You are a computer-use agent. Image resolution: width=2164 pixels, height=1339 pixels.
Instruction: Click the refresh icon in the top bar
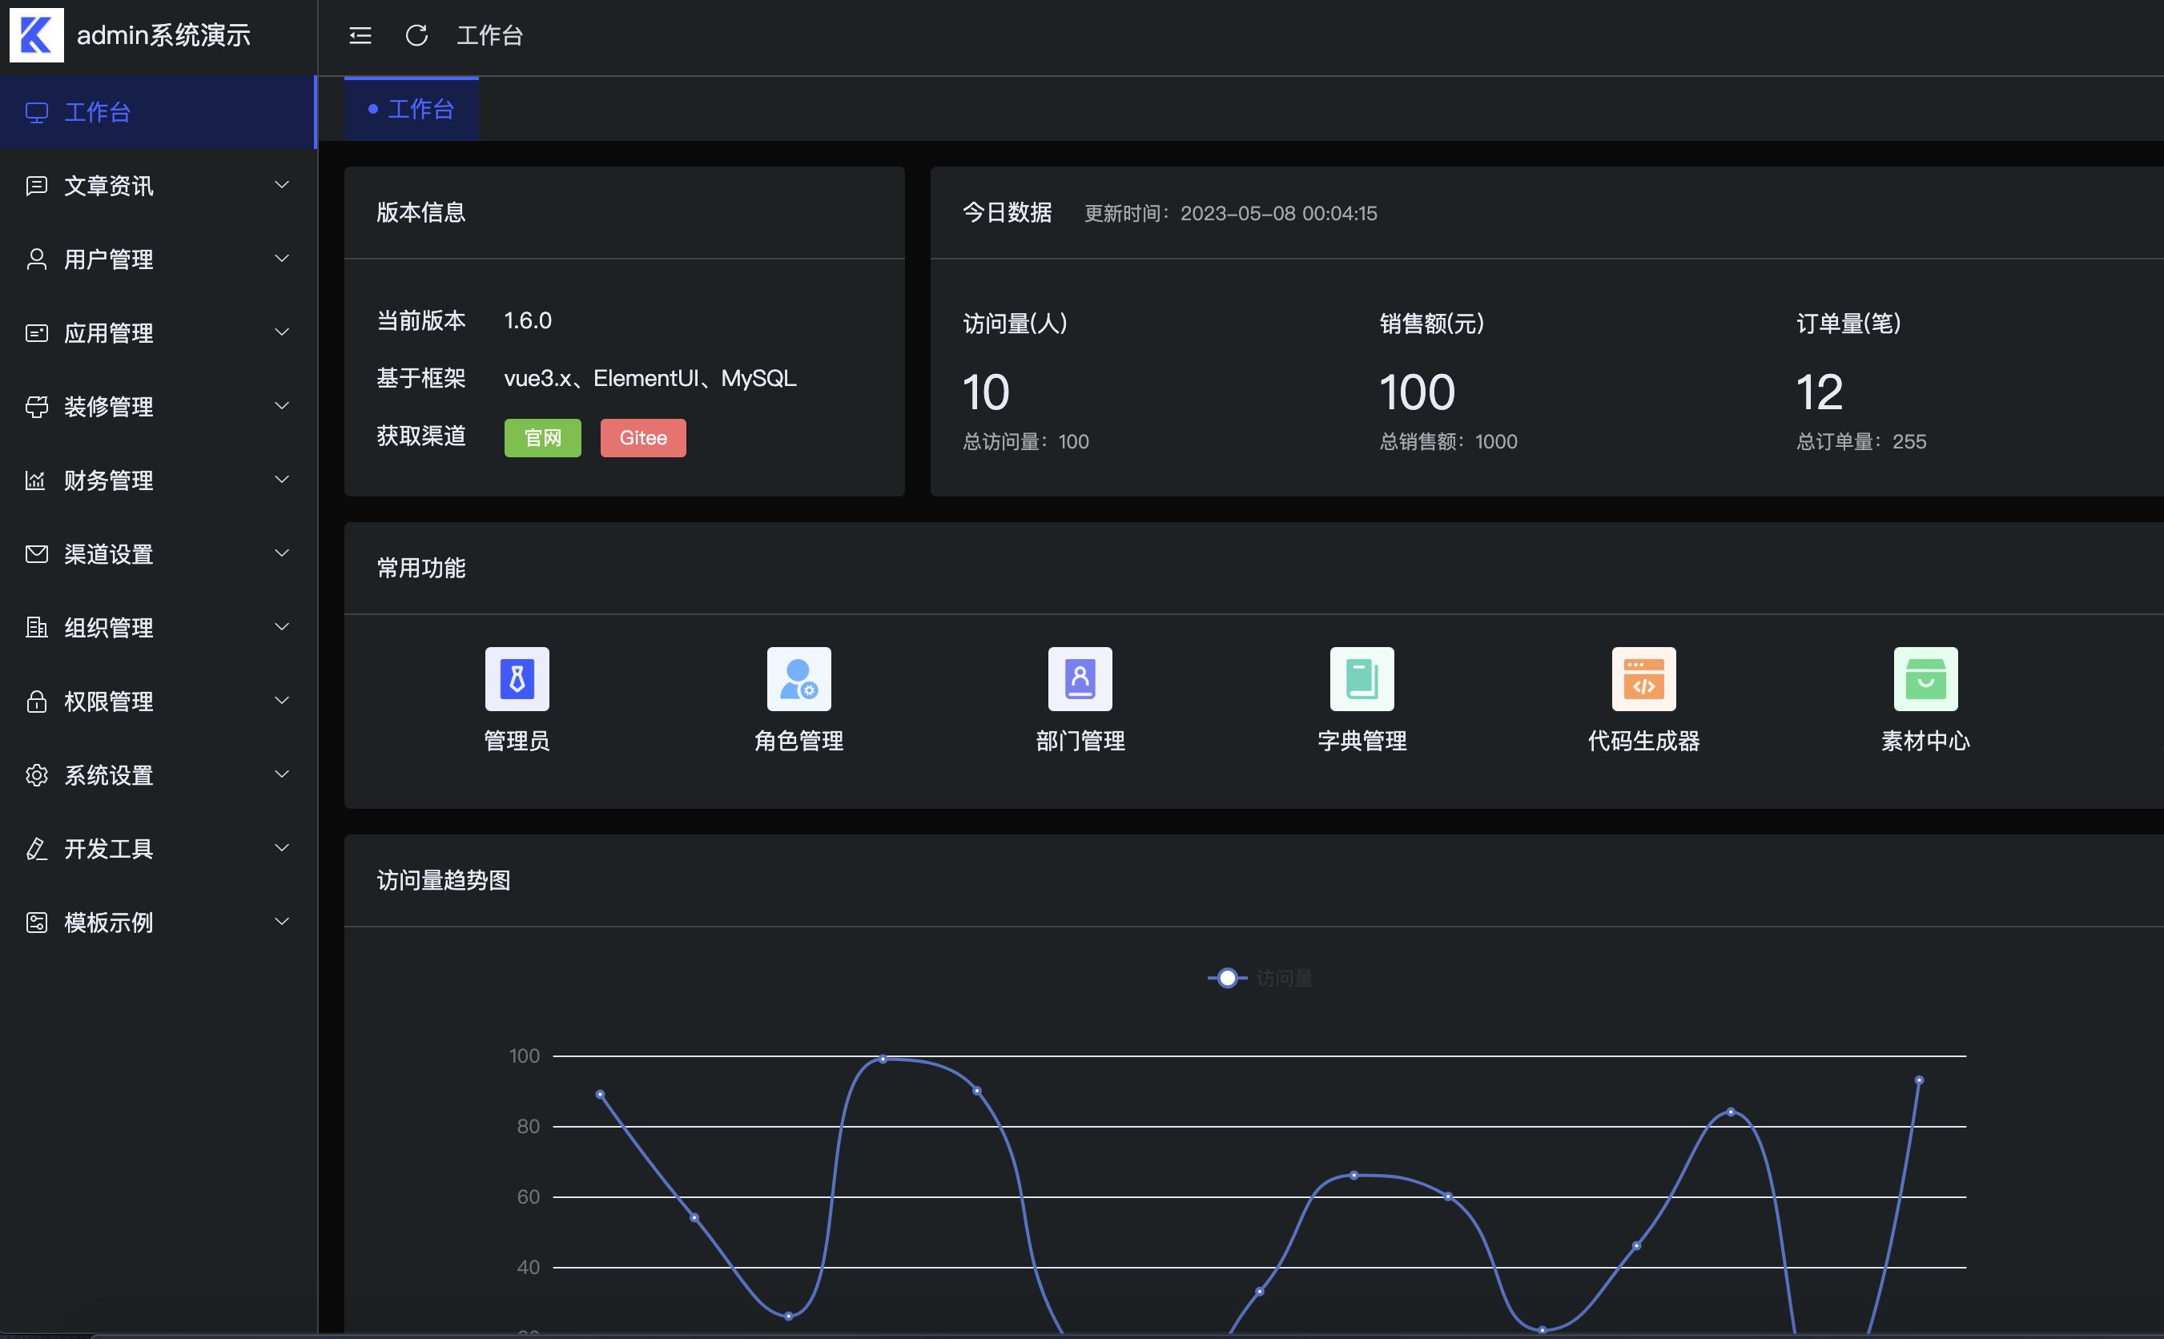click(417, 35)
